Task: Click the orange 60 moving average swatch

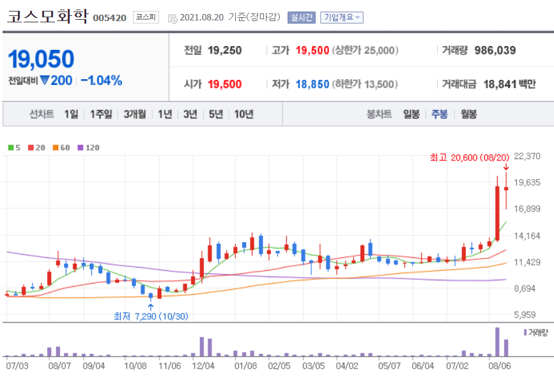Action: coord(56,148)
